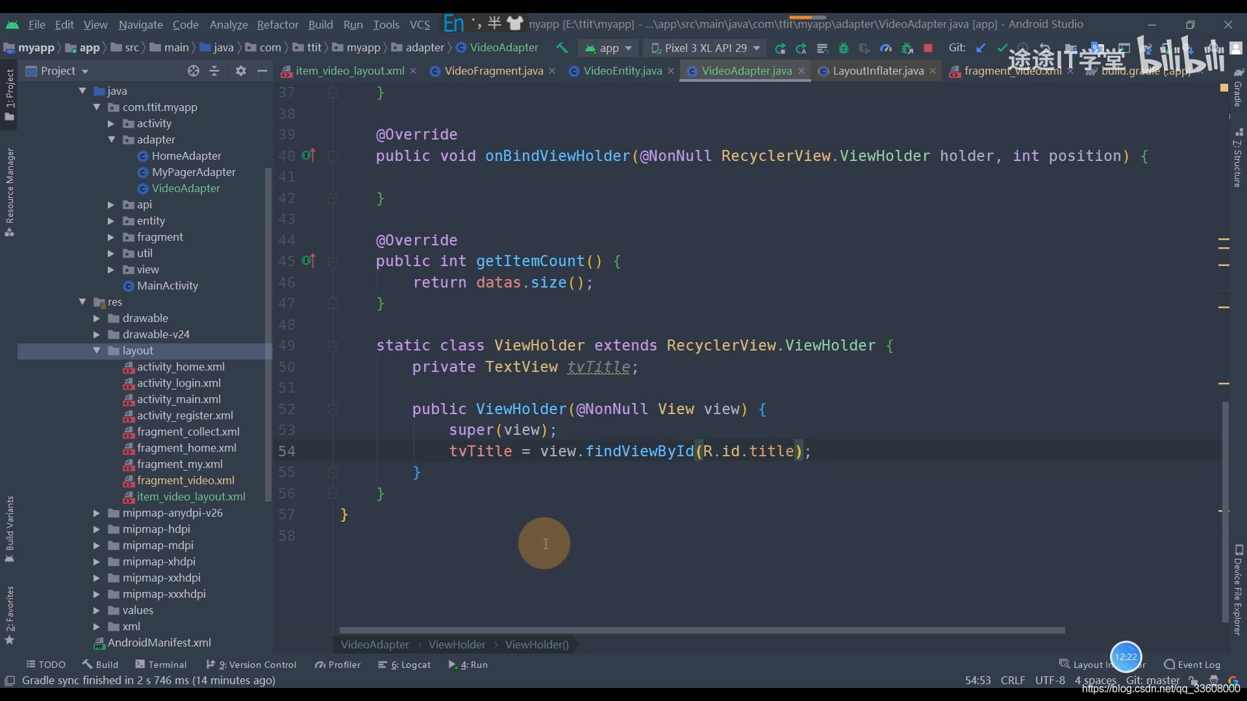Open the Pixel 3 XL API 29 device dropdown
This screenshot has width=1247, height=701.
coord(705,48)
